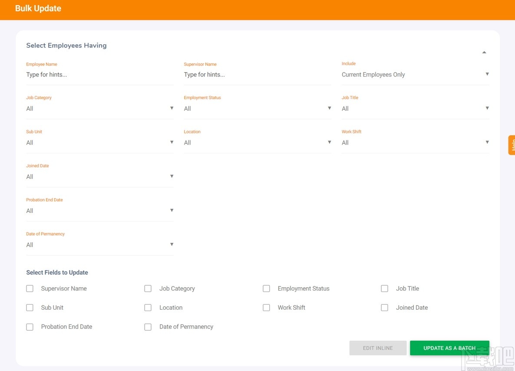Open the Location filter dropdown
Image resolution: width=515 pixels, height=371 pixels.
257,142
